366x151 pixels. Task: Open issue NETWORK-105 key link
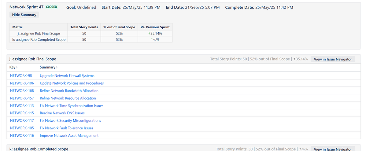pyautogui.click(x=22, y=128)
